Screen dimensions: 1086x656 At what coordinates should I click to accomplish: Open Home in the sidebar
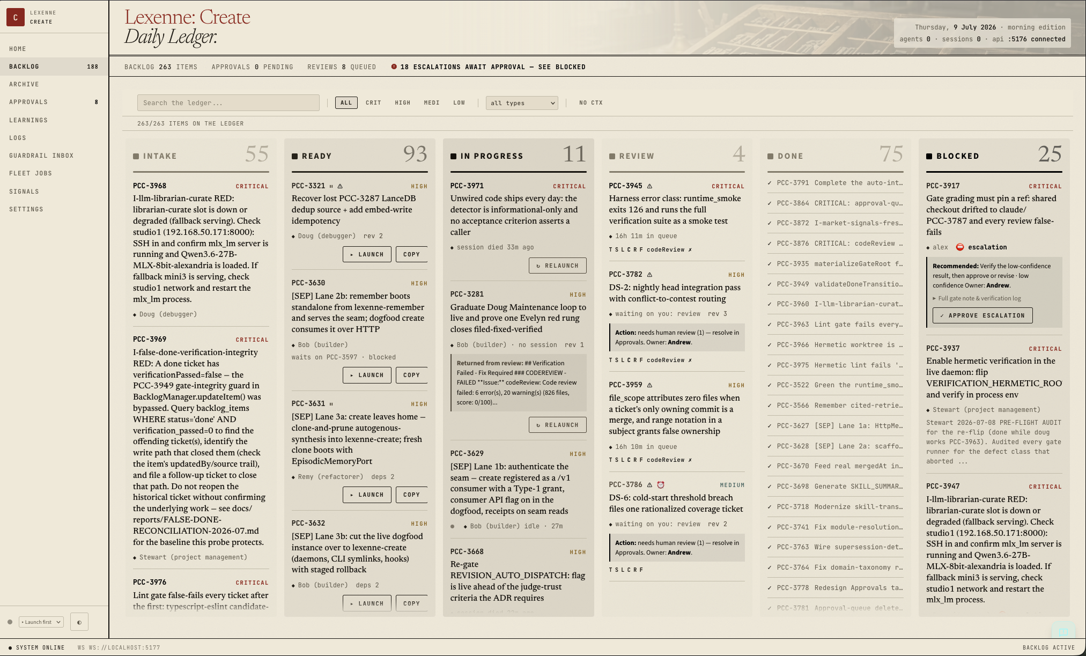pos(54,49)
